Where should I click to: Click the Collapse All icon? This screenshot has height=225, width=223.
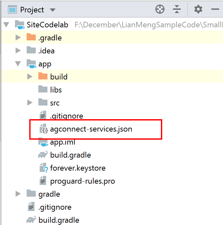[177, 9]
